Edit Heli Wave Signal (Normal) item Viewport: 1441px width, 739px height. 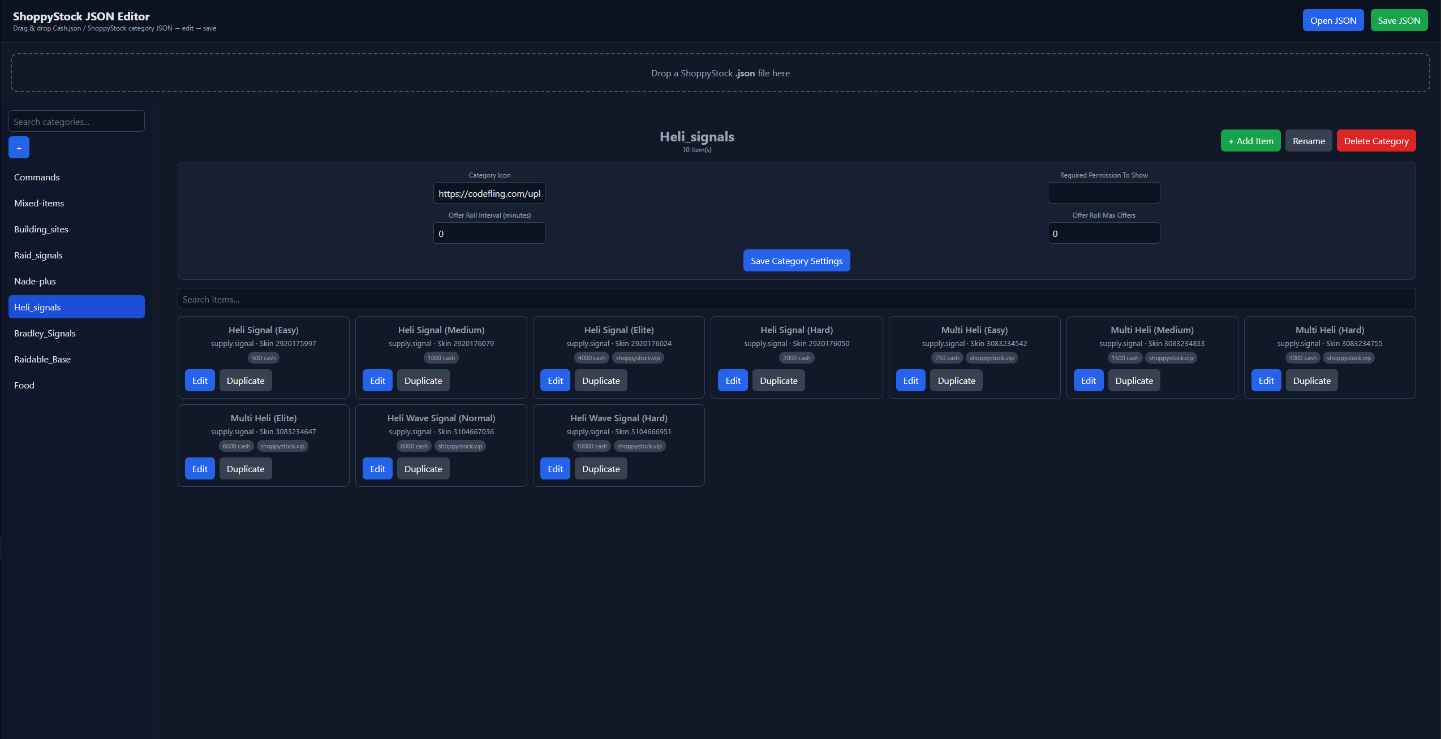coord(377,469)
